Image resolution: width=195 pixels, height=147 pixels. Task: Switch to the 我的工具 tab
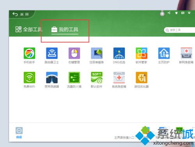point(65,30)
